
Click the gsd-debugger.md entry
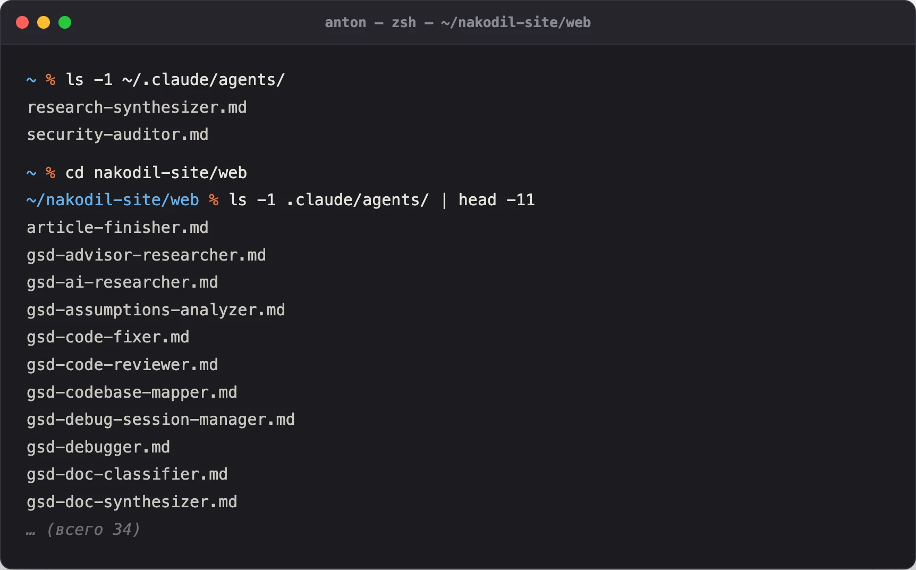99,447
